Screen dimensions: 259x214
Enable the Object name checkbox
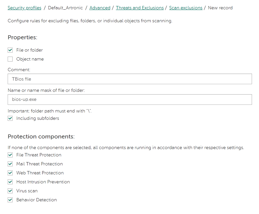[10, 59]
